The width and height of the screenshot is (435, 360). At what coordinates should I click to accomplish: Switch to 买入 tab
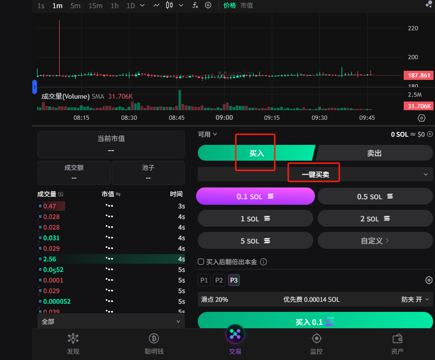click(x=256, y=153)
